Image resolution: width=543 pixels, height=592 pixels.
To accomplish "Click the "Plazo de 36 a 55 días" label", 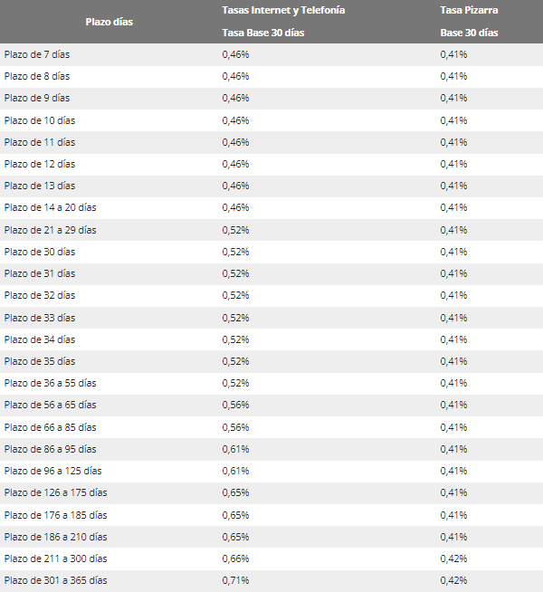I will tap(50, 383).
